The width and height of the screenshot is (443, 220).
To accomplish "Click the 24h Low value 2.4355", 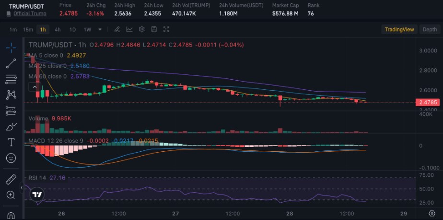I will click(x=152, y=13).
